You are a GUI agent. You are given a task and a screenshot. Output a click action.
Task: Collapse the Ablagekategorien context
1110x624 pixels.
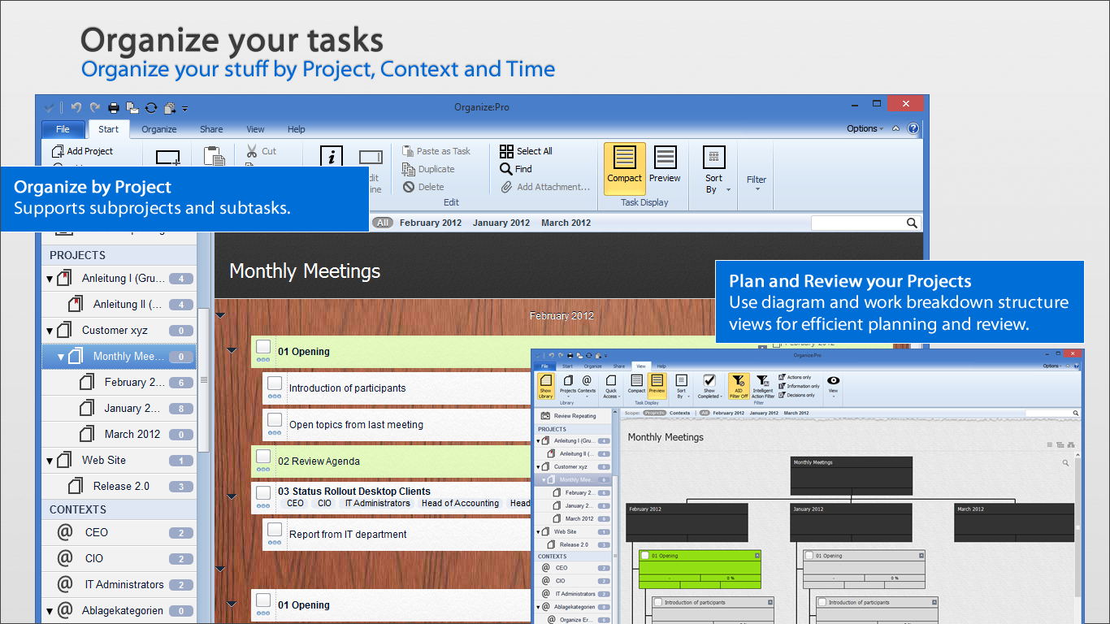[x=50, y=611]
